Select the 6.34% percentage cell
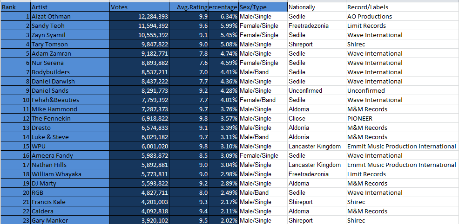This screenshot has width=459, height=224. point(223,16)
